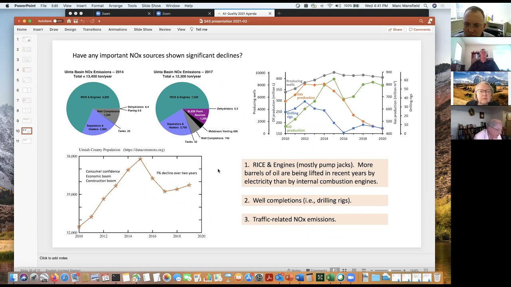The height and width of the screenshot is (287, 511).
Task: Open Trash in the Dock
Action: pyautogui.click(x=437, y=277)
